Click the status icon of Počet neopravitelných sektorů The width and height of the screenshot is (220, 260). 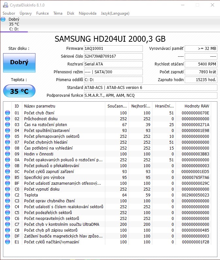[8, 218]
